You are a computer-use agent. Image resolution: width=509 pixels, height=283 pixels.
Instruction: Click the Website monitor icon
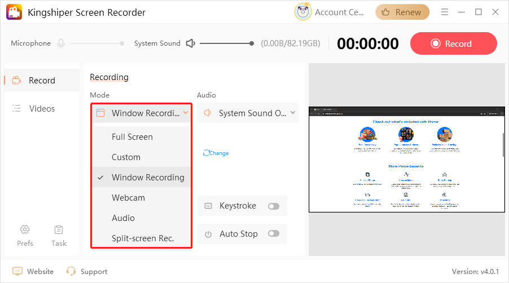tap(17, 271)
